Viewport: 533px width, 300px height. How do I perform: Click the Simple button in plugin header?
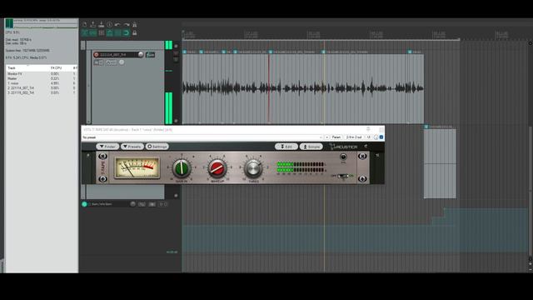coord(311,147)
